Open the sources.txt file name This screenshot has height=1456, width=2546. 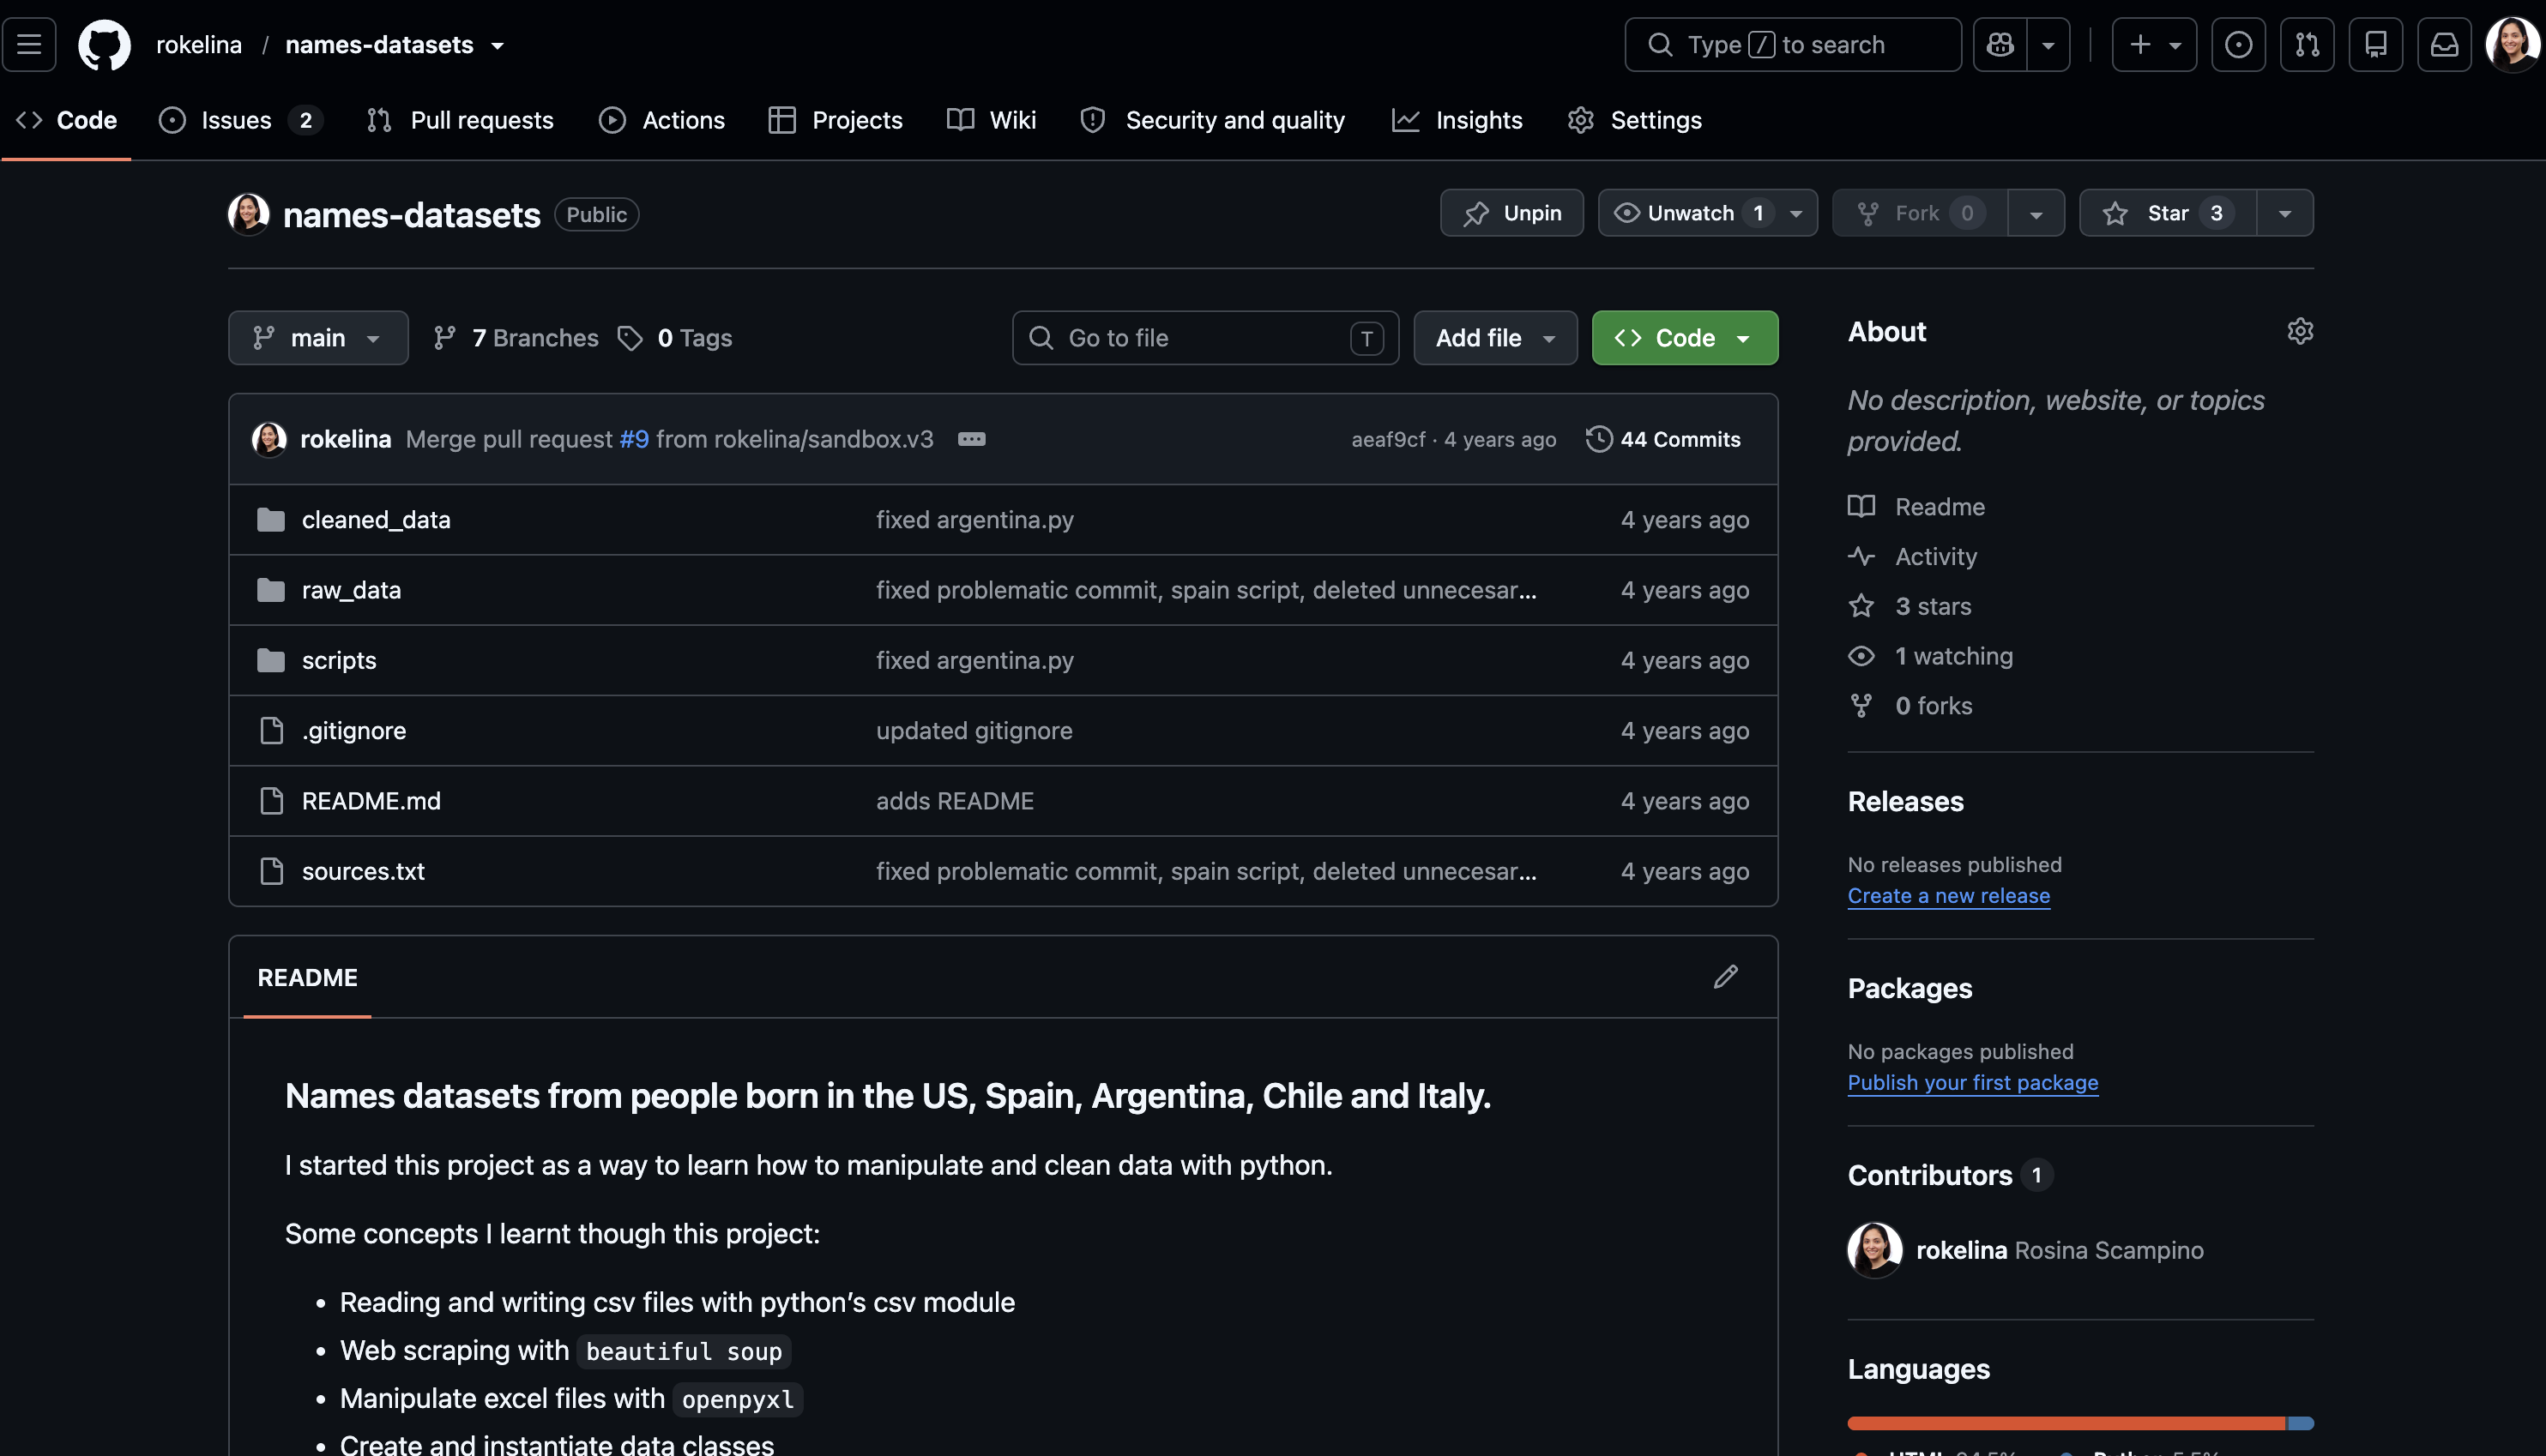click(x=363, y=871)
